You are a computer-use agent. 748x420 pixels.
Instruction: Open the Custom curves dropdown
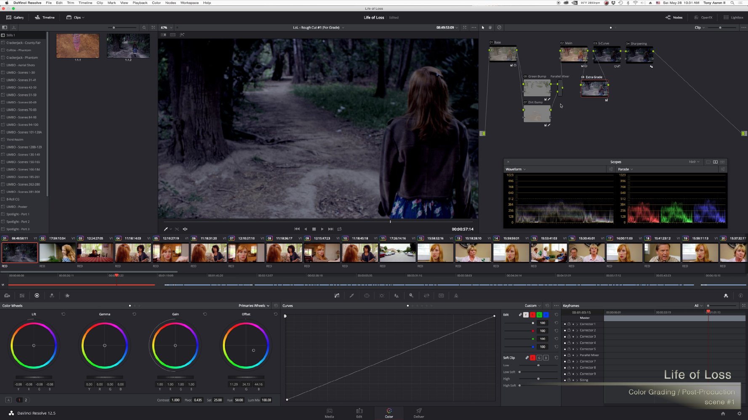coord(532,306)
